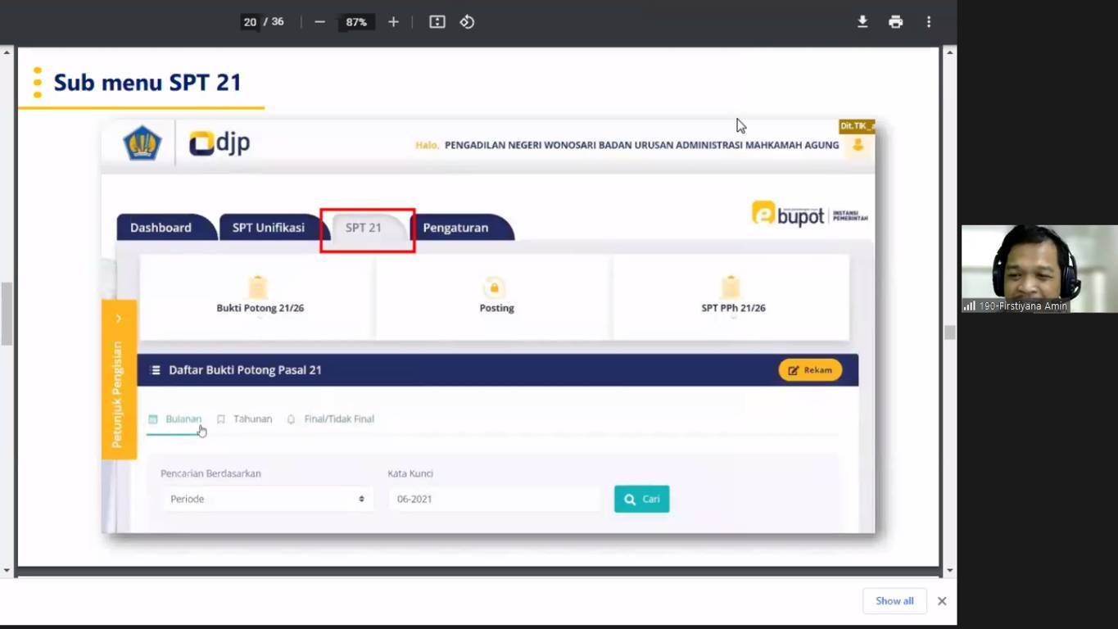This screenshot has height=629, width=1118.
Task: Select the SPT PPh 21/26 icon
Action: click(x=731, y=287)
